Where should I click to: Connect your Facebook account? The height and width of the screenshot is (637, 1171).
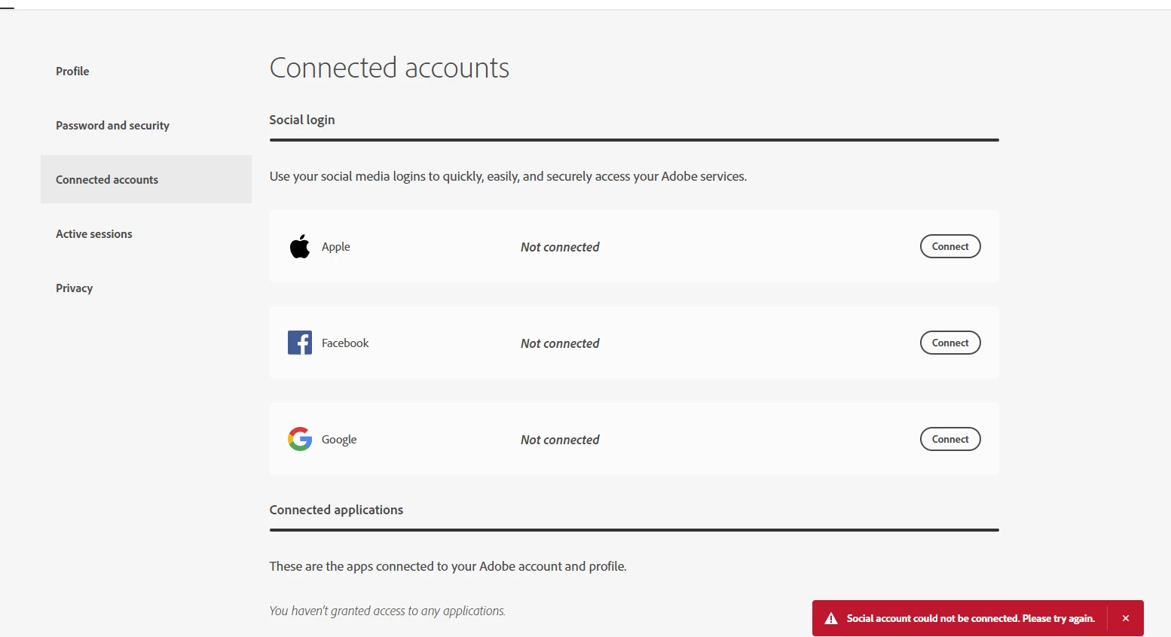pyautogui.click(x=950, y=343)
